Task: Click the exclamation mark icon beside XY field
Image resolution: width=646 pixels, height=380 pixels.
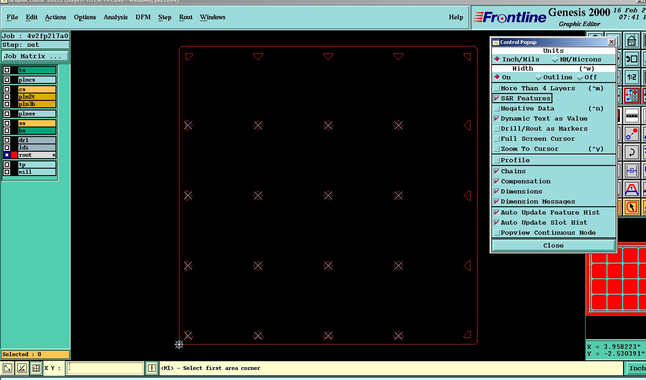Action: pyautogui.click(x=152, y=368)
